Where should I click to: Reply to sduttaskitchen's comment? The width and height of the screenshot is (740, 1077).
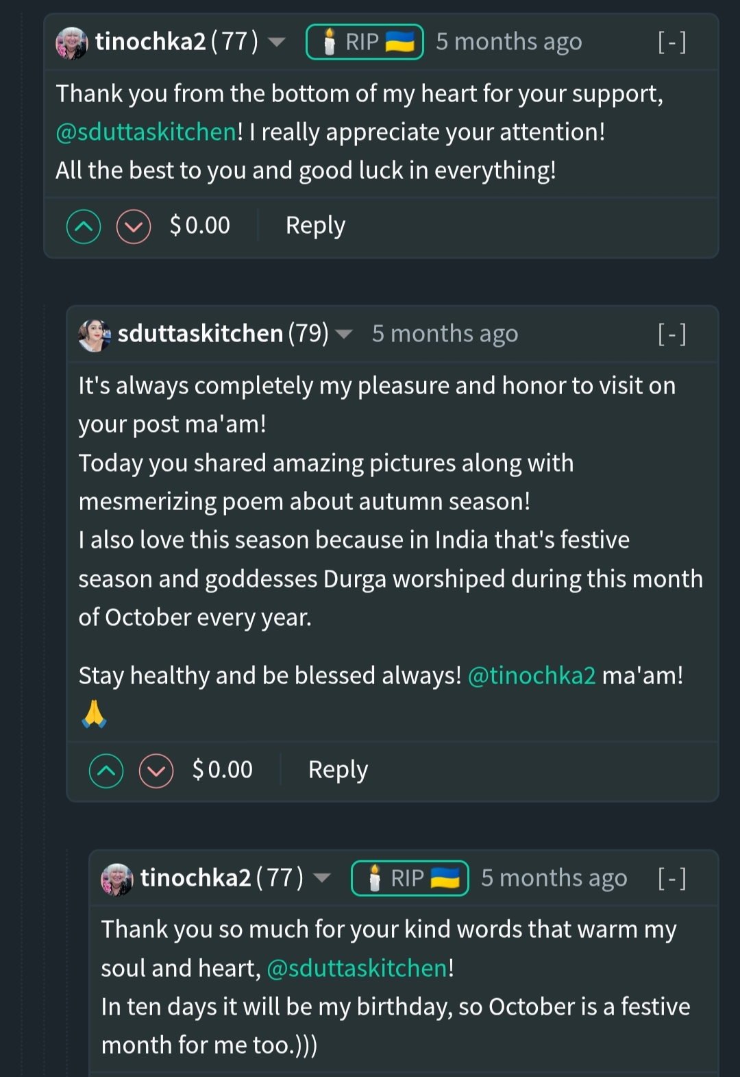pos(338,770)
